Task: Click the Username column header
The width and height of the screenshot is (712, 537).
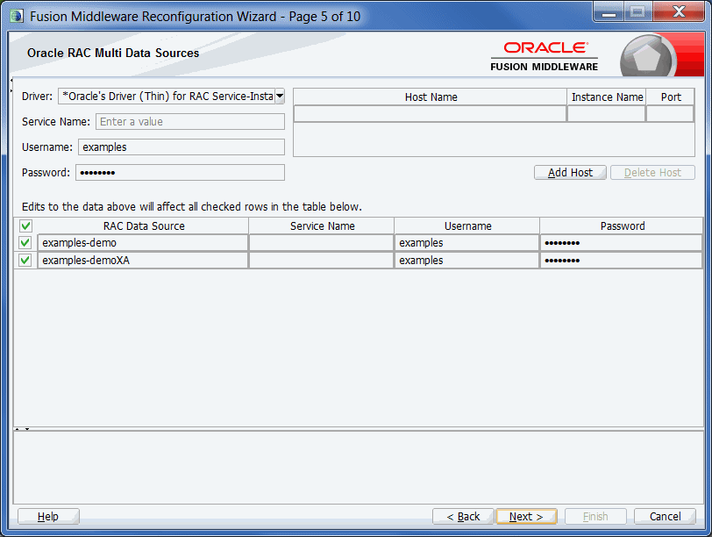Action: 466,226
